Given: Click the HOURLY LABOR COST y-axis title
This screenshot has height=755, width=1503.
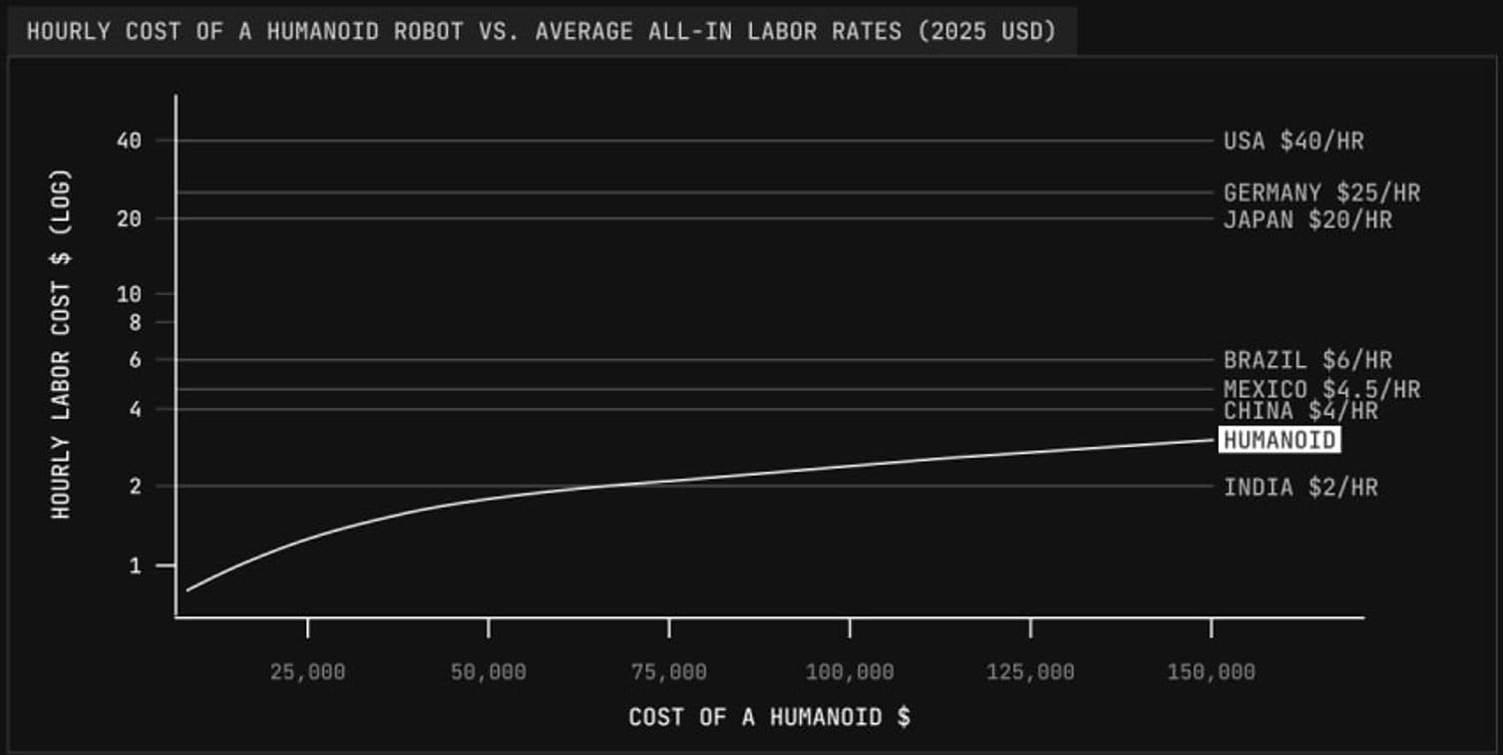Looking at the screenshot, I should coord(62,343).
